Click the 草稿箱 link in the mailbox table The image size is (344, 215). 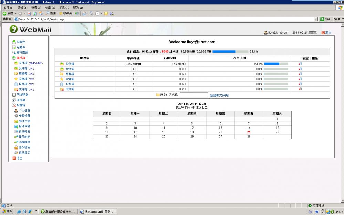click(x=70, y=74)
